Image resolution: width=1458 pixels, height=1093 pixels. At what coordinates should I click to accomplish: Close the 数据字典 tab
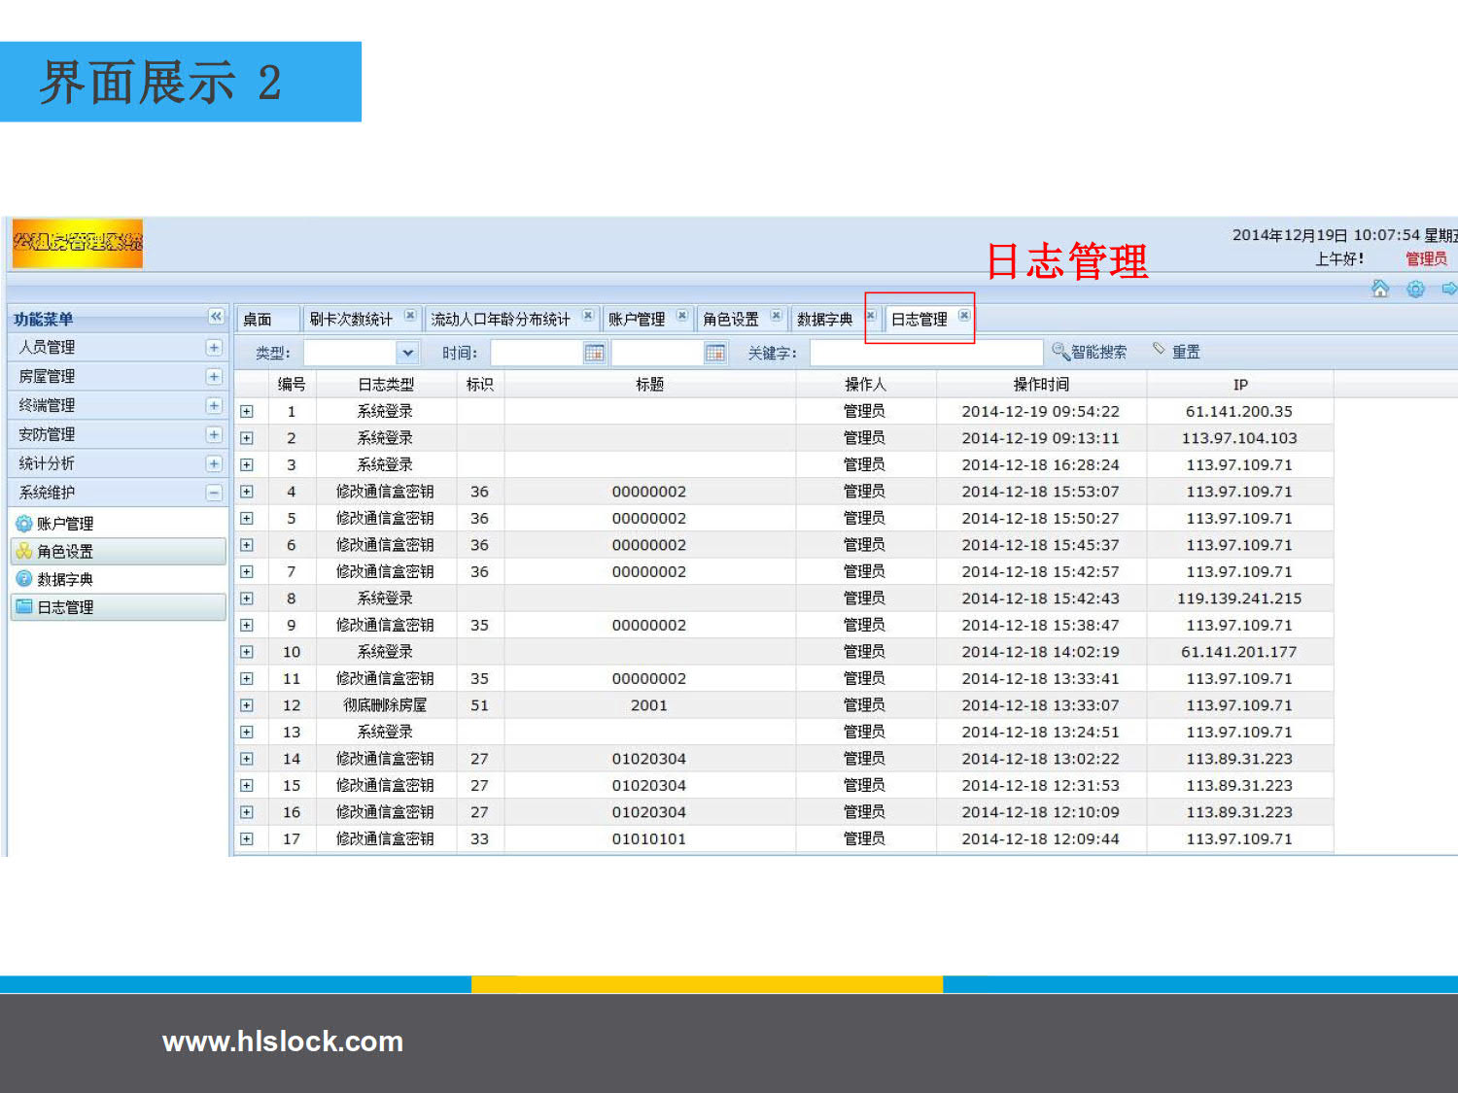click(x=871, y=316)
